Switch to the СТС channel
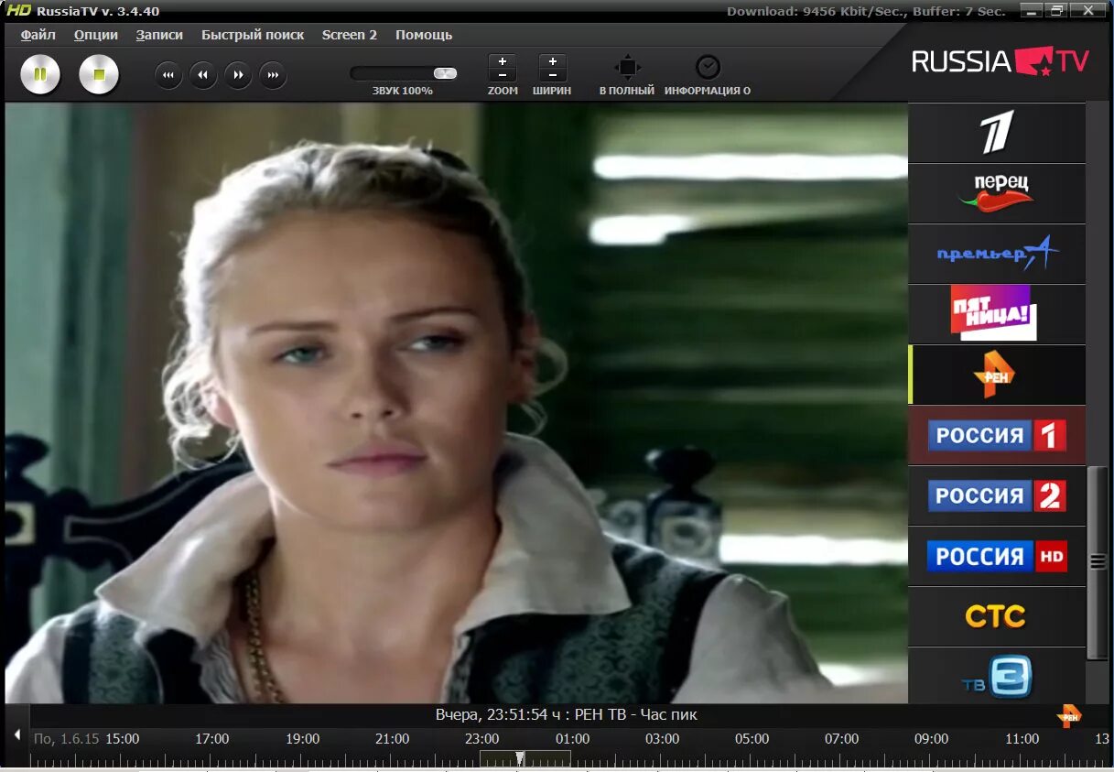The height and width of the screenshot is (772, 1114). [x=996, y=616]
